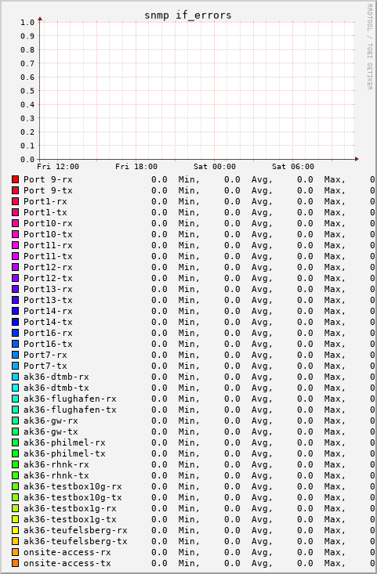Click the swatch beside Port10-tx
Screen dimensions: 377x574
15,234
